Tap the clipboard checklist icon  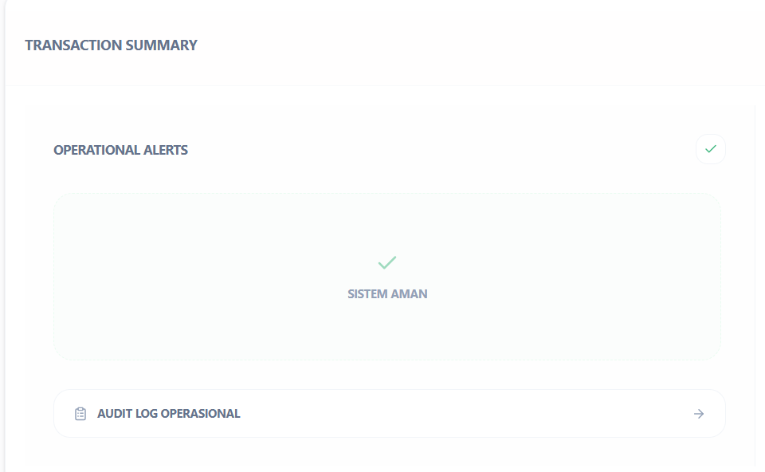(80, 414)
